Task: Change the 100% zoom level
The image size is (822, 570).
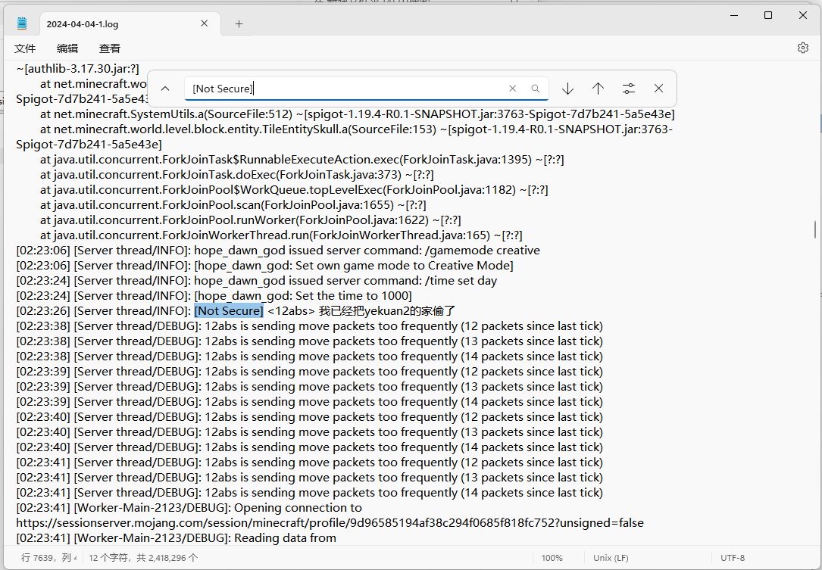Action: 552,558
